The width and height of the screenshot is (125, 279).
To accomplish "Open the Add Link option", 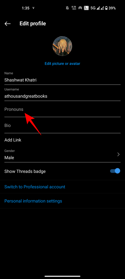I will coord(13,140).
